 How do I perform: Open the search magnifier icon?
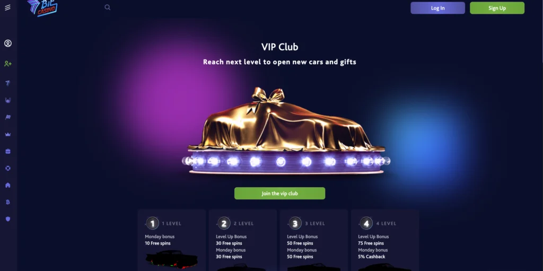pos(107,7)
